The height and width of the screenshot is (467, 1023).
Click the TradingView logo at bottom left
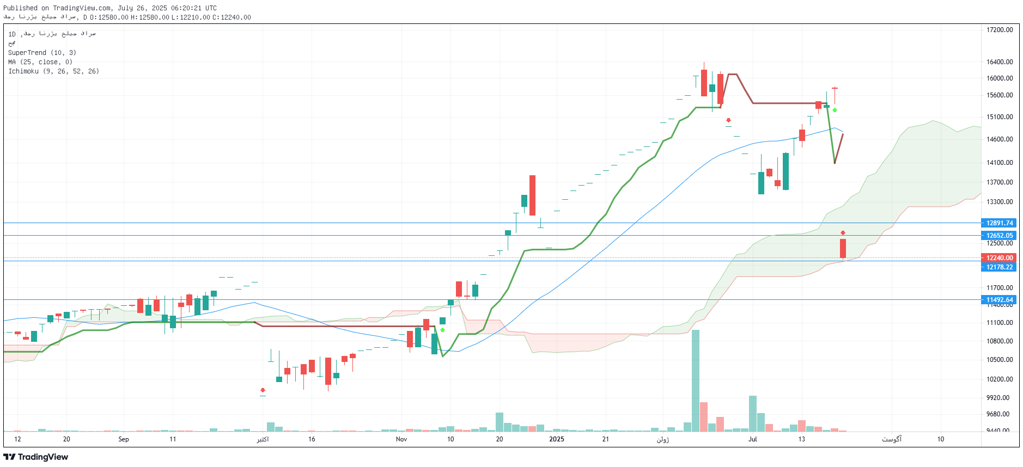pyautogui.click(x=36, y=457)
